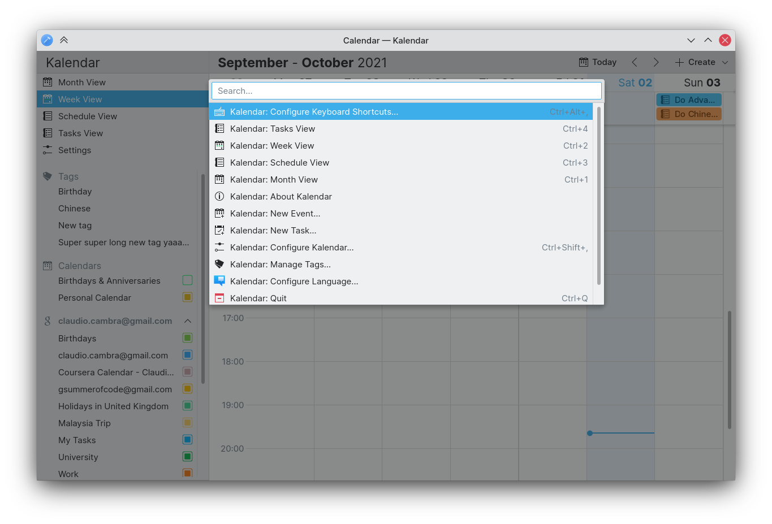The height and width of the screenshot is (524, 772).
Task: Toggle the Coursera Calendar checkbox
Action: (x=188, y=372)
